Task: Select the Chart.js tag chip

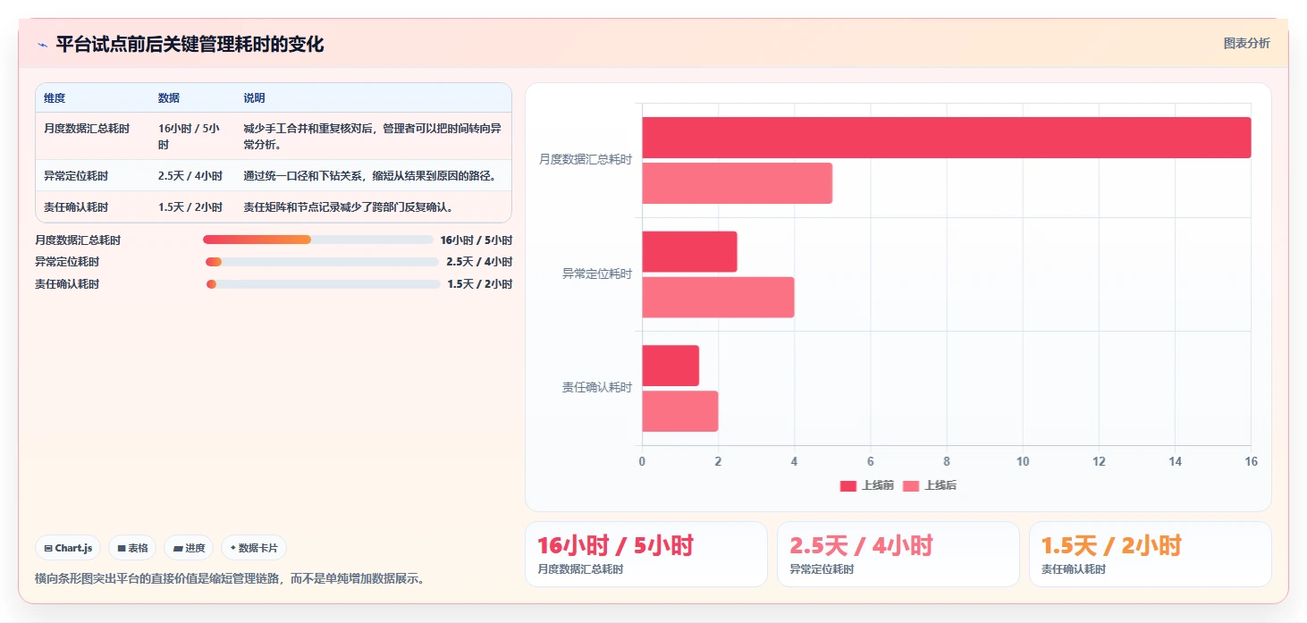Action: pyautogui.click(x=68, y=548)
